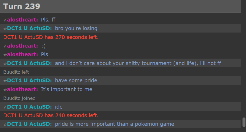Click DCT1 U ActuSD username beside 'bro you're losing'
This screenshot has height=132, width=246.
pyautogui.click(x=29, y=28)
